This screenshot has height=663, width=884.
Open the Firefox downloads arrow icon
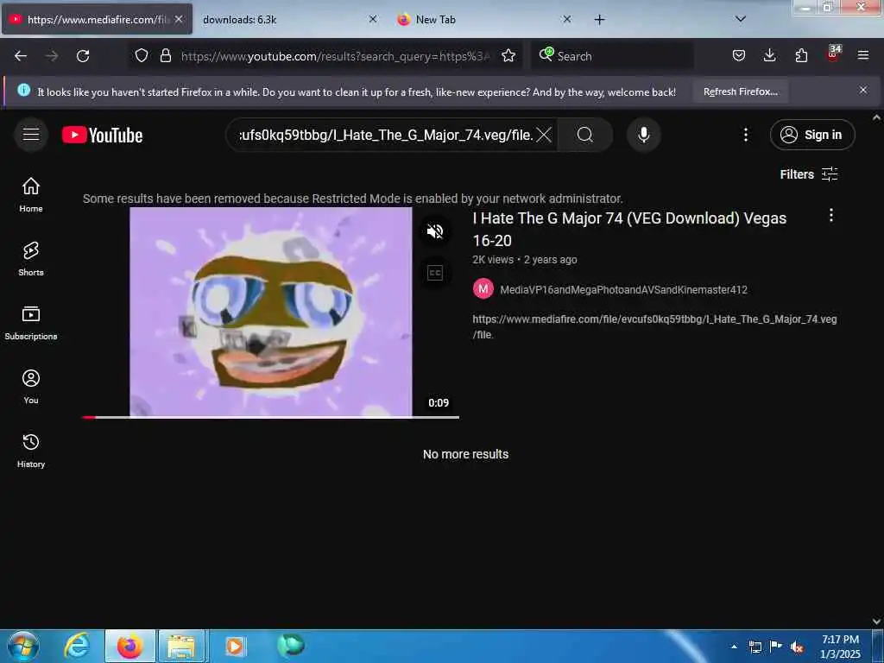pyautogui.click(x=769, y=55)
